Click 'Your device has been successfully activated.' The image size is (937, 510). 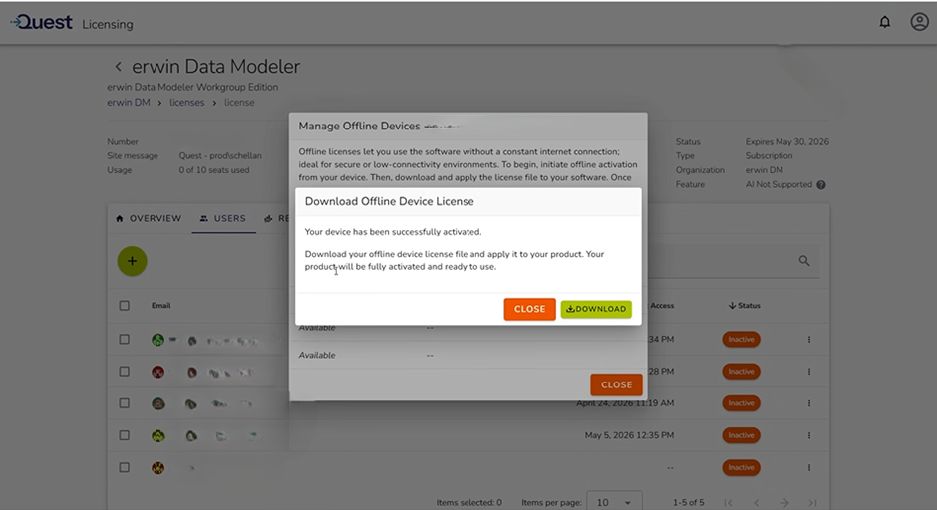[393, 232]
